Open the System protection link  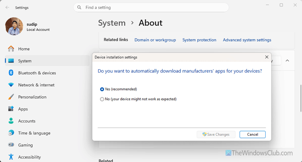pyautogui.click(x=199, y=40)
